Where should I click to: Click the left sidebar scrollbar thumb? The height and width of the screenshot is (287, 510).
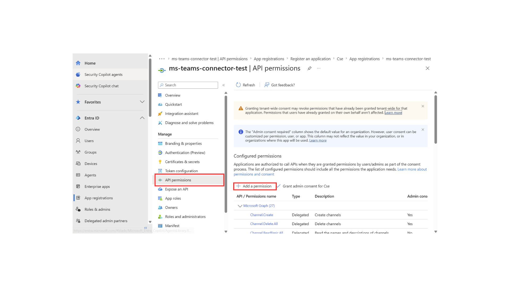coord(150,88)
